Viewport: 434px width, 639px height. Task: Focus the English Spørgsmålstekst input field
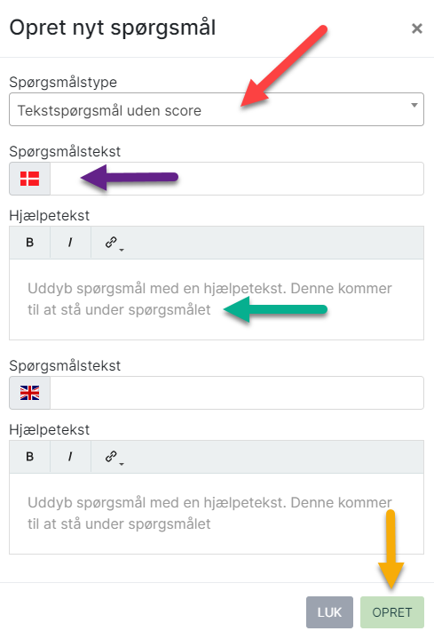pos(237,393)
